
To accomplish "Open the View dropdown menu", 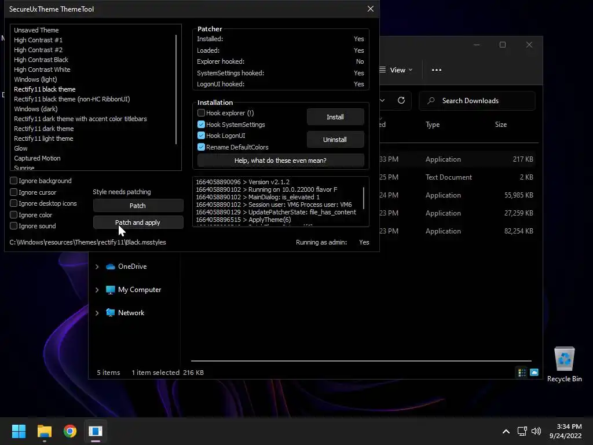I will pyautogui.click(x=396, y=70).
